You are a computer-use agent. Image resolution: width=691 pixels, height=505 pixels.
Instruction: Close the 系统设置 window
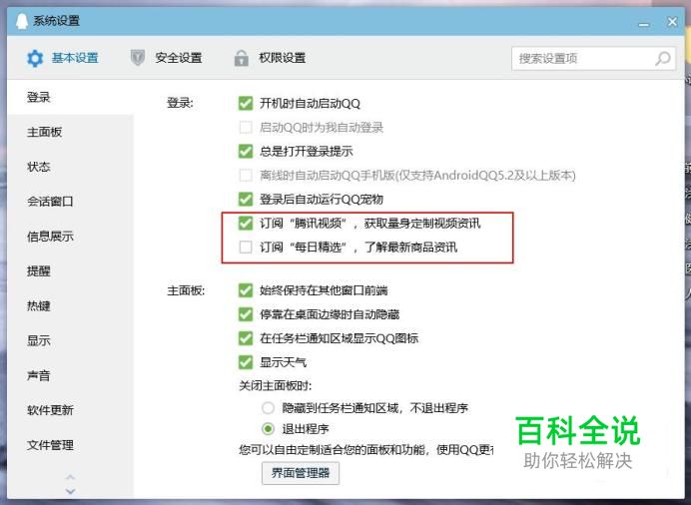pyautogui.click(x=672, y=21)
